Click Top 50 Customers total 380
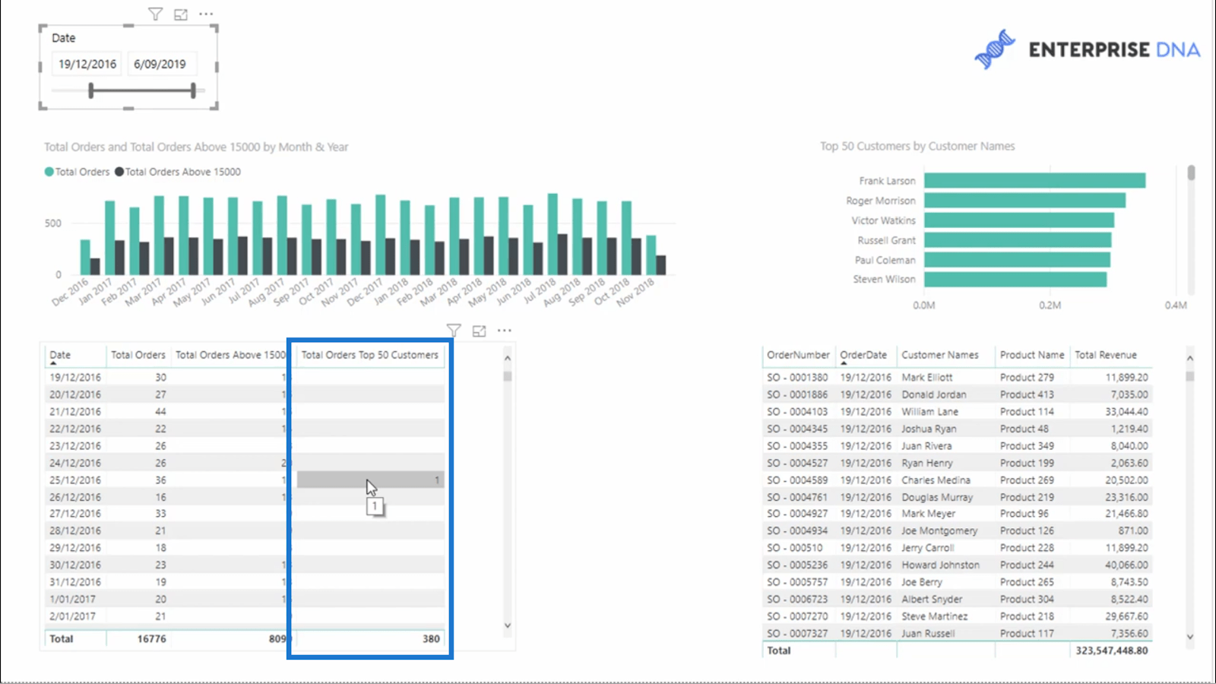 (x=431, y=638)
